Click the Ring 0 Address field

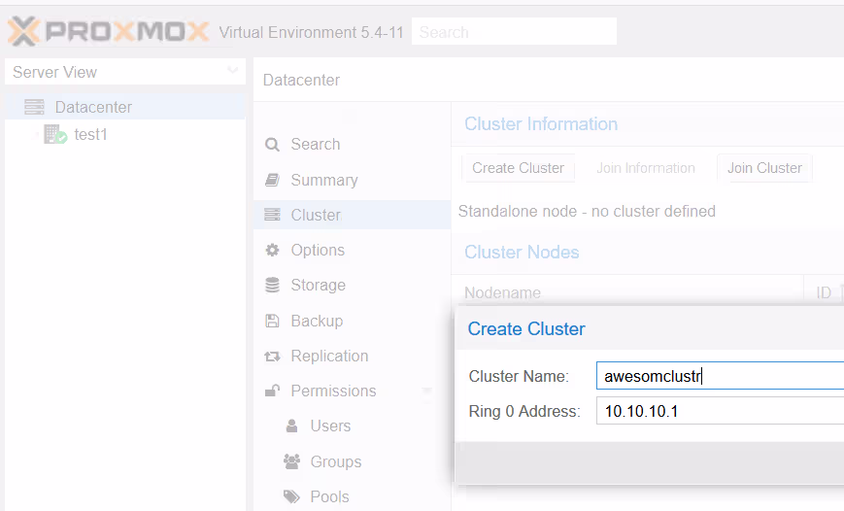coord(719,411)
